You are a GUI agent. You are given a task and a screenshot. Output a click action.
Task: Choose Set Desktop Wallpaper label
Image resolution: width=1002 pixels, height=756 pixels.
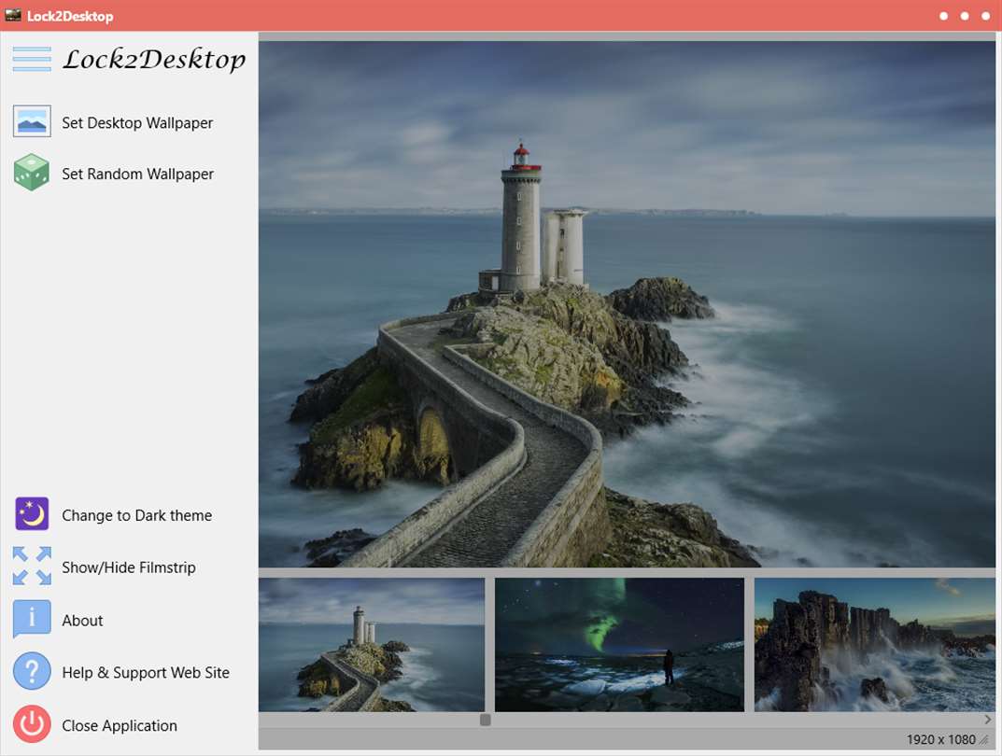pos(137,122)
